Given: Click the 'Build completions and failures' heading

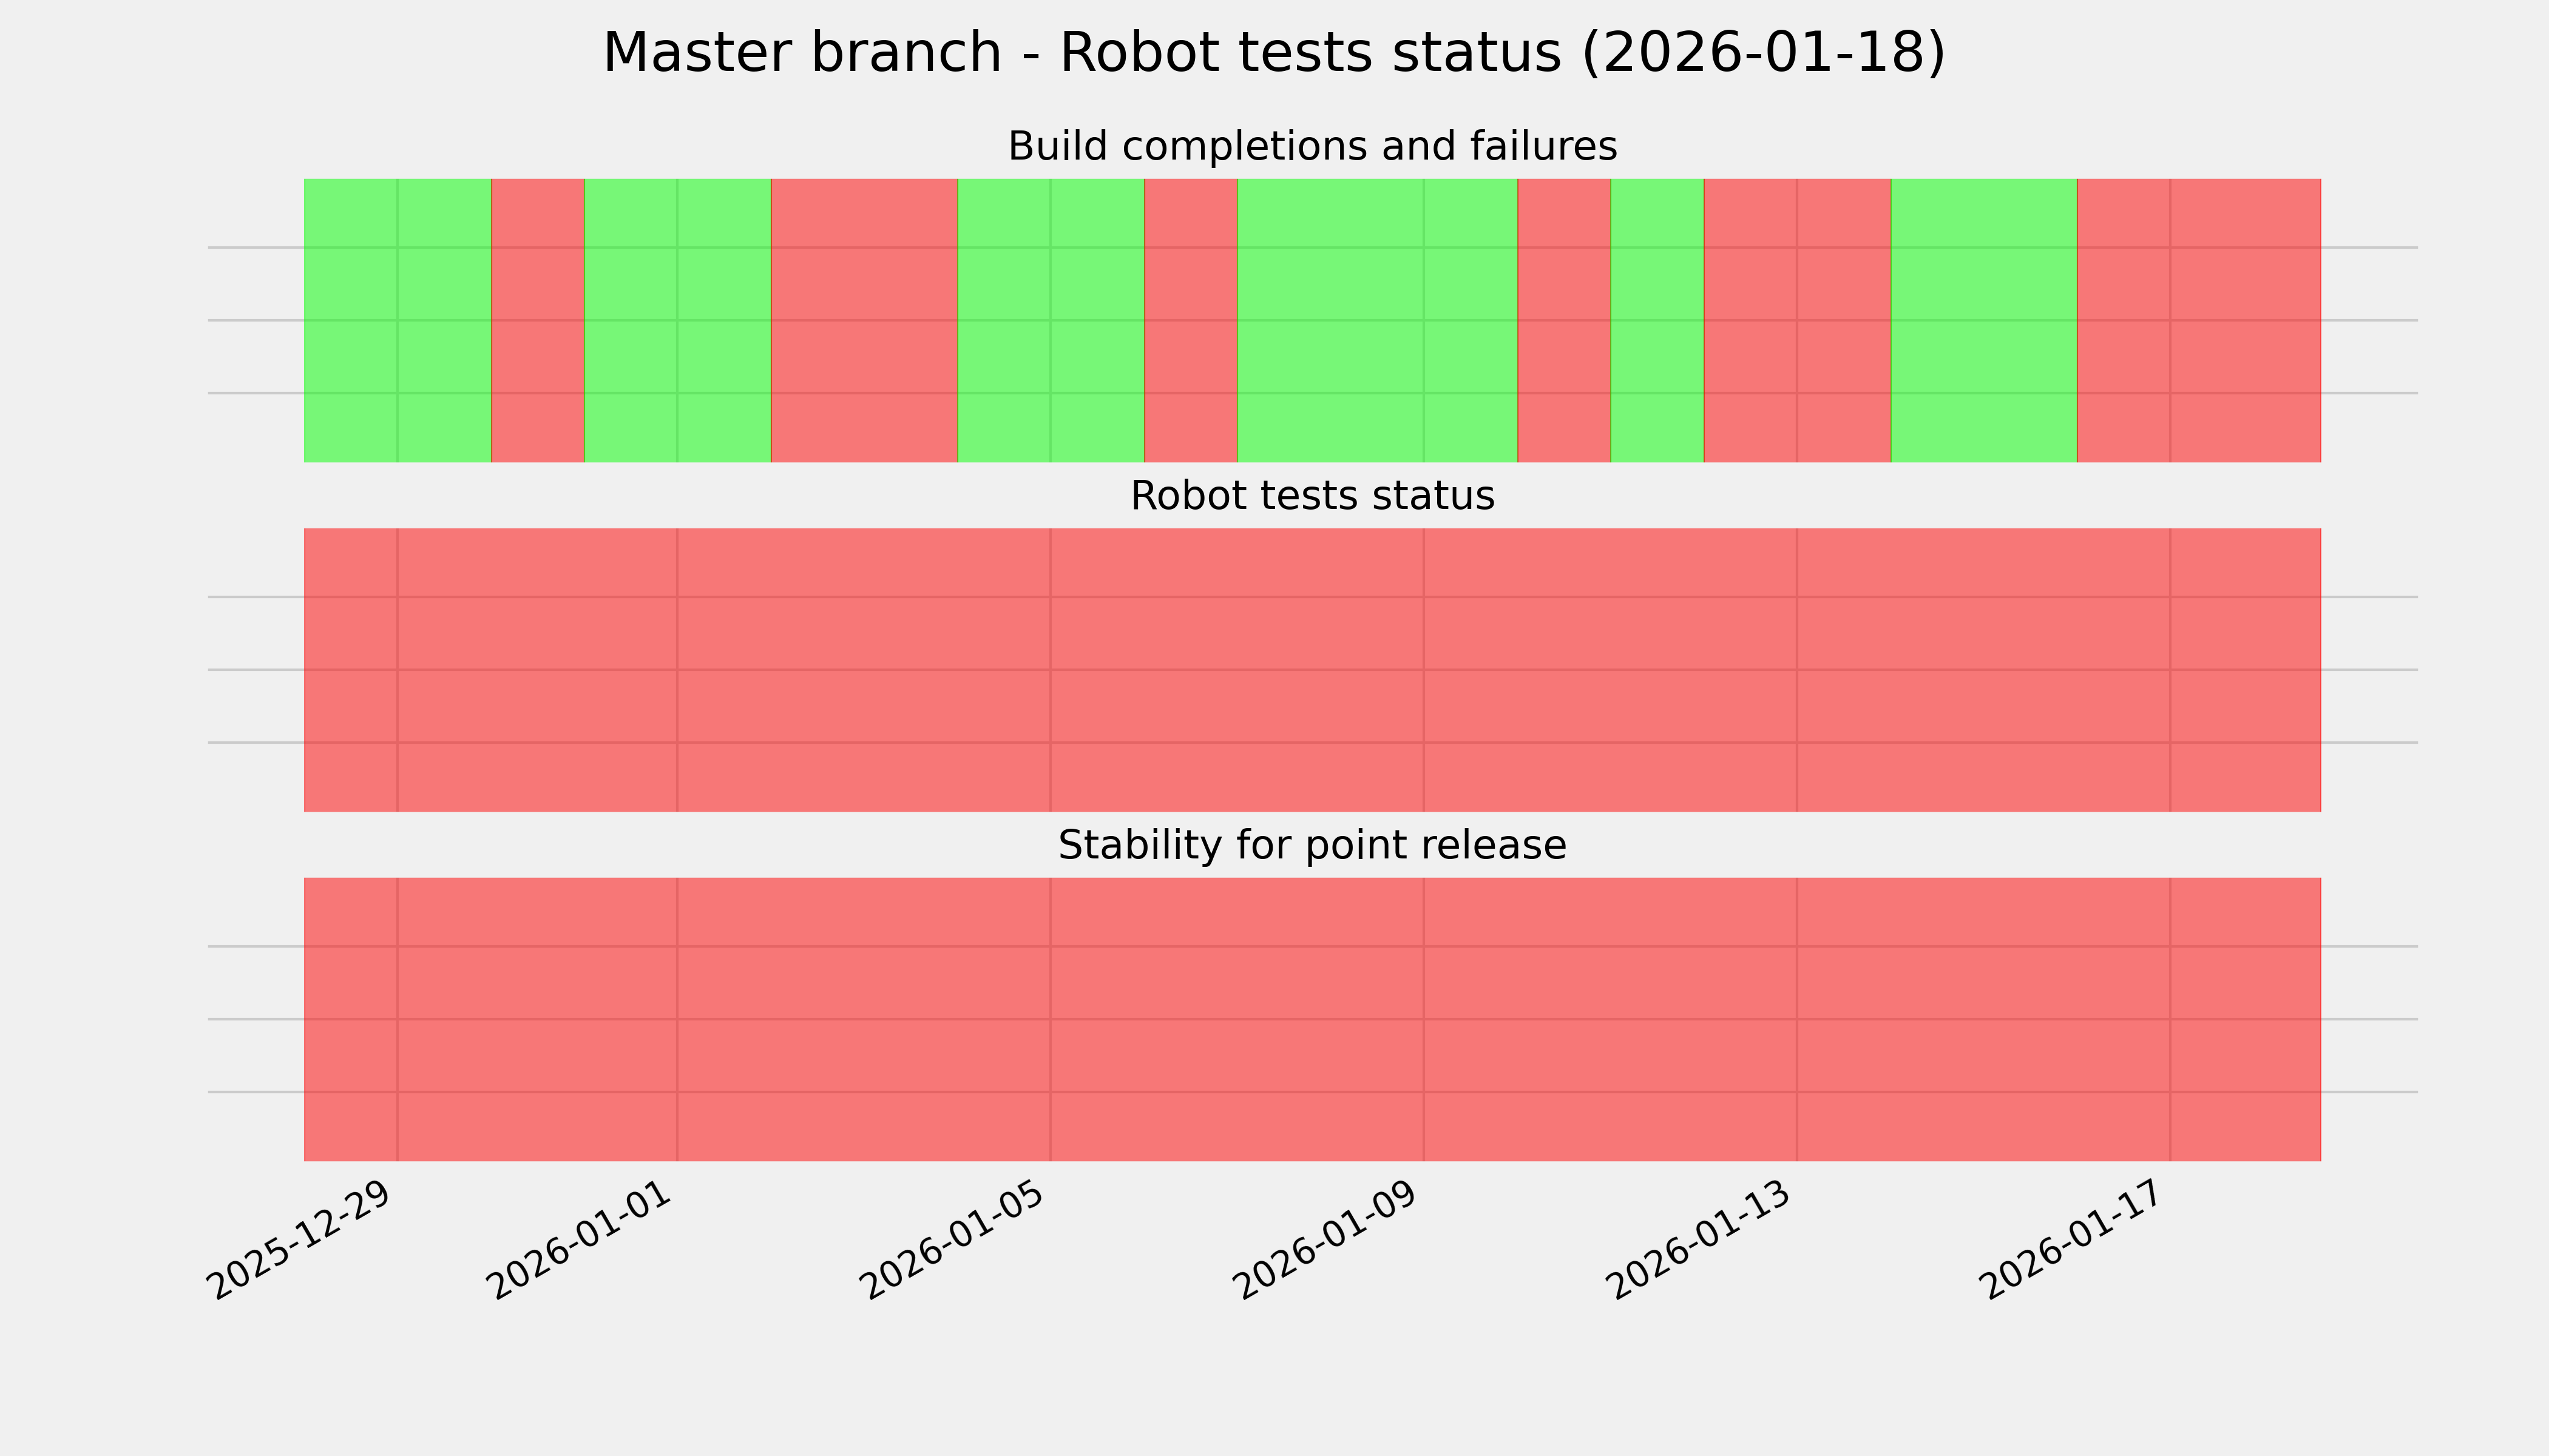Looking at the screenshot, I should [1312, 147].
